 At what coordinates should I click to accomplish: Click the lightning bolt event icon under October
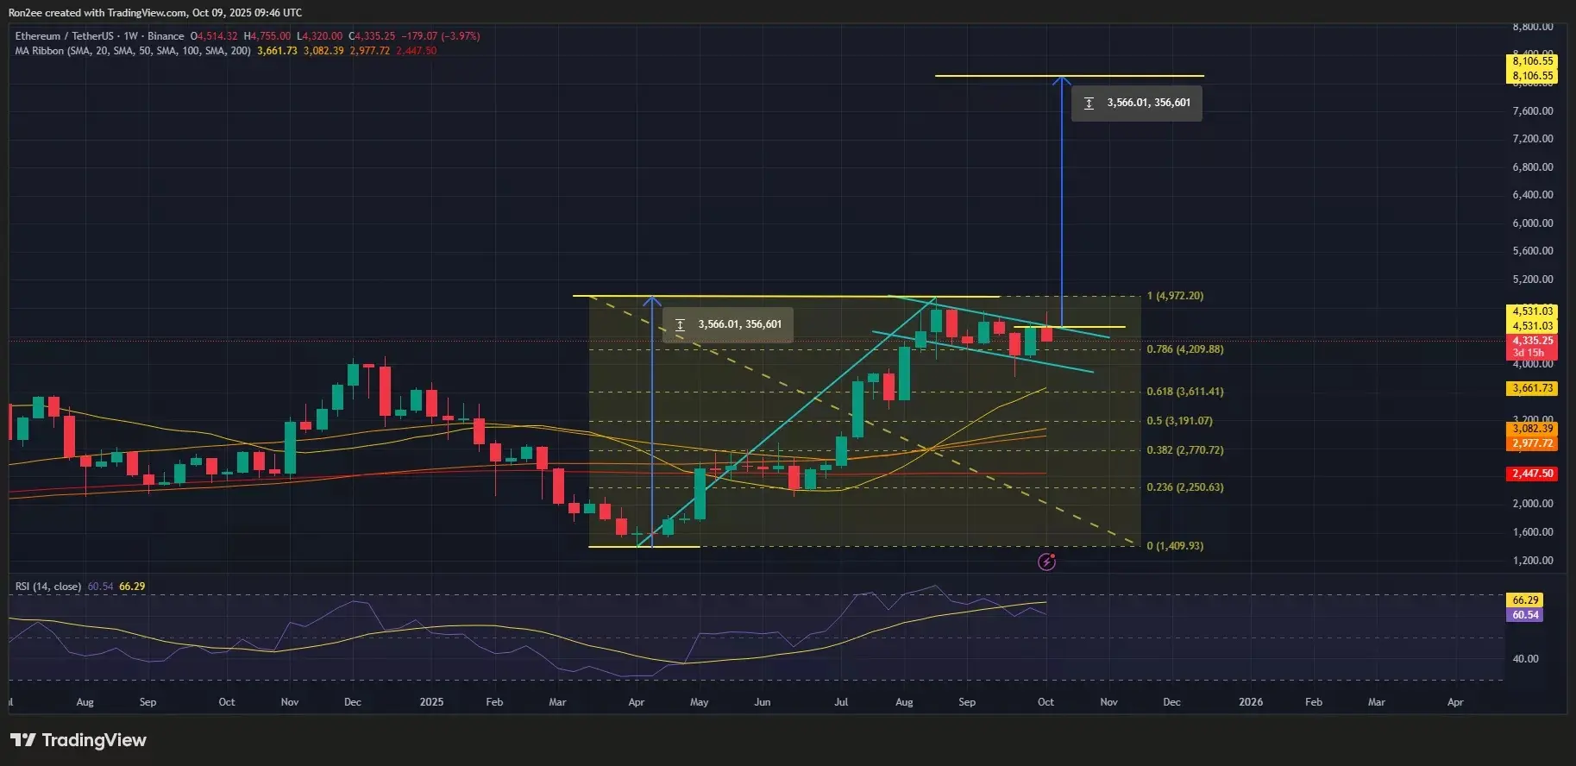[x=1046, y=562]
